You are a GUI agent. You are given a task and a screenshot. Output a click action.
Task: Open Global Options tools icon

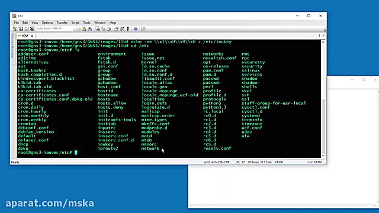(x=122, y=29)
